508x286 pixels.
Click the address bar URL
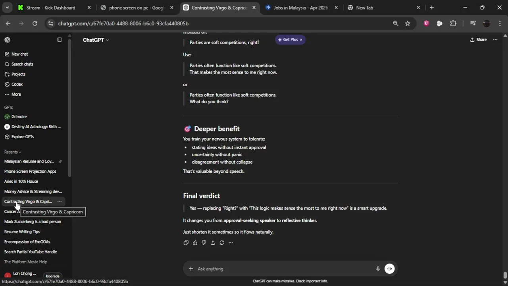(x=123, y=23)
